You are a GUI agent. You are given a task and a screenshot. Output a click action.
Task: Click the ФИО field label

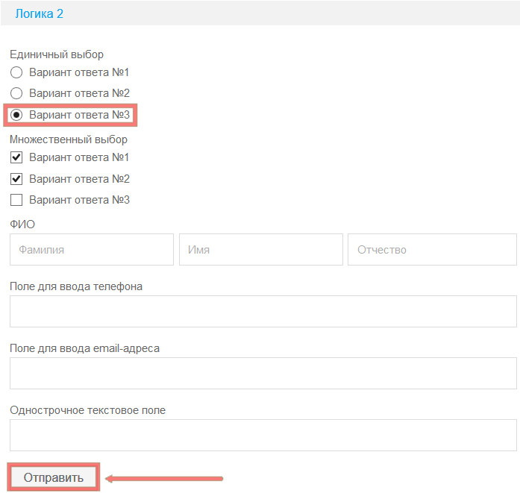click(22, 224)
